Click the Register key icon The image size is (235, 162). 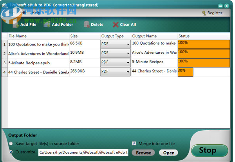[204, 13]
